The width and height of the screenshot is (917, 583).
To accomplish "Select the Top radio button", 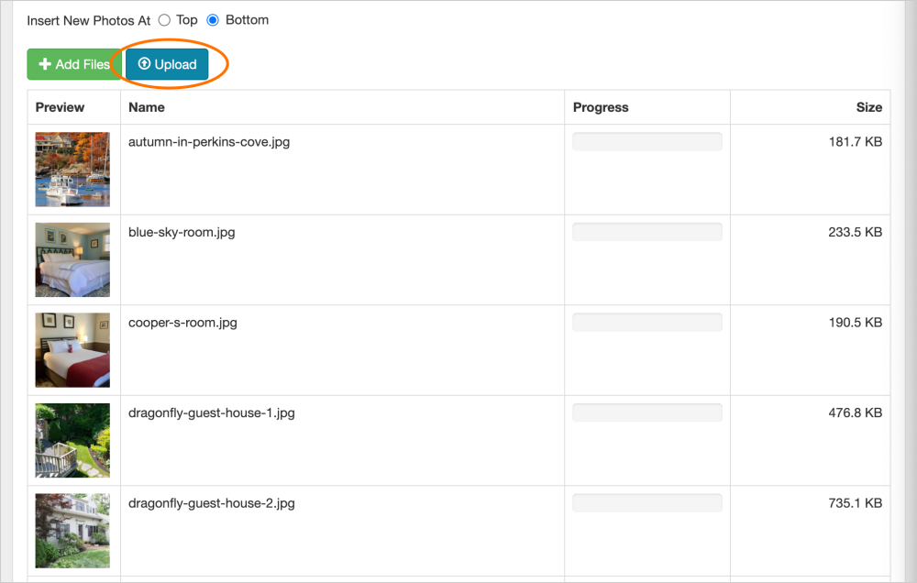I will pyautogui.click(x=165, y=20).
